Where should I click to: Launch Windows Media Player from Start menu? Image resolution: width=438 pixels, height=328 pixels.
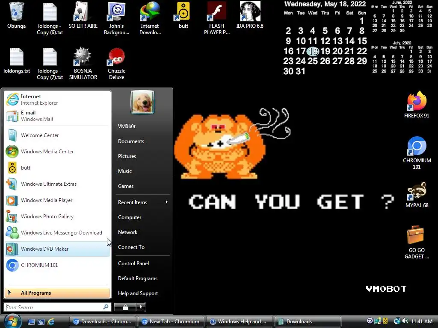pyautogui.click(x=57, y=200)
